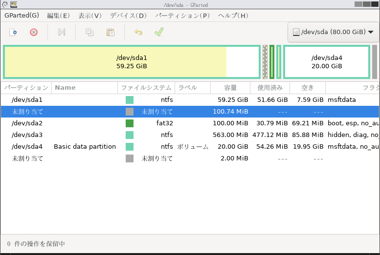This screenshot has width=380, height=255.
Task: Click the Copy partition toolbar icon
Action: 89,32
